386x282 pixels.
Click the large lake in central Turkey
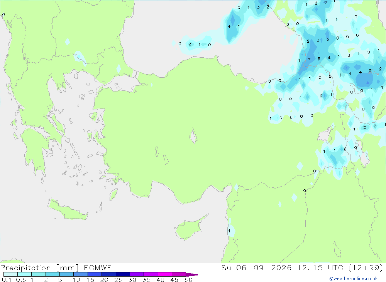[193, 135]
